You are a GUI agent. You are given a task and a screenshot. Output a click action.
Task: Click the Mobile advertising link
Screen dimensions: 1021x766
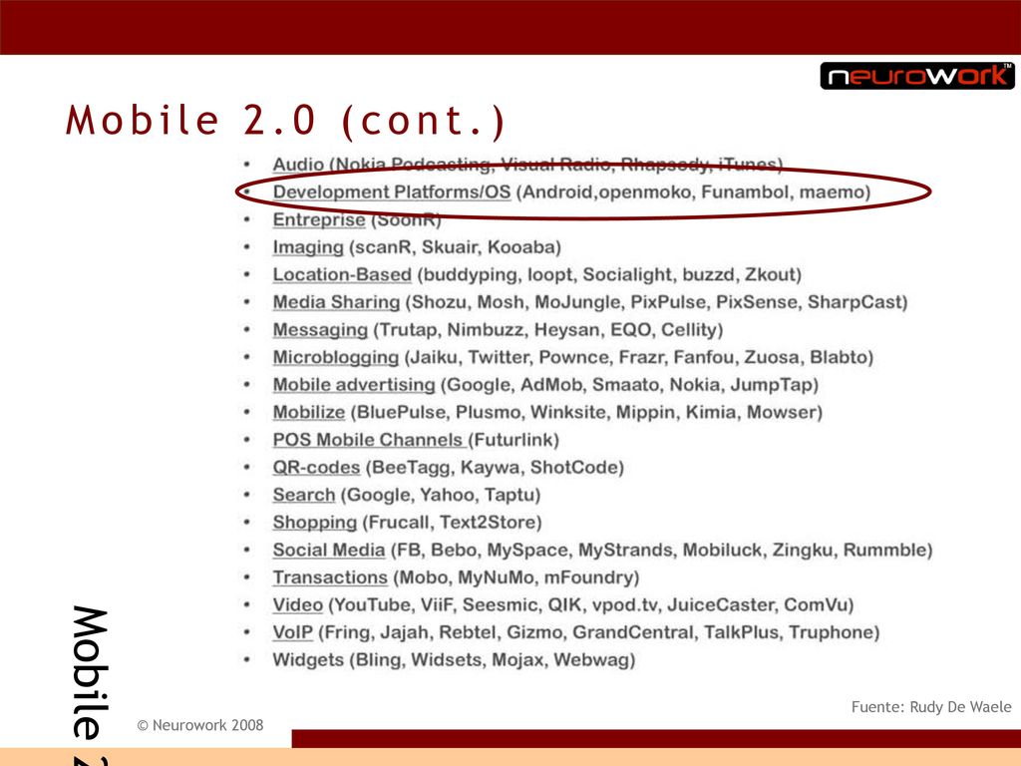[x=354, y=384]
